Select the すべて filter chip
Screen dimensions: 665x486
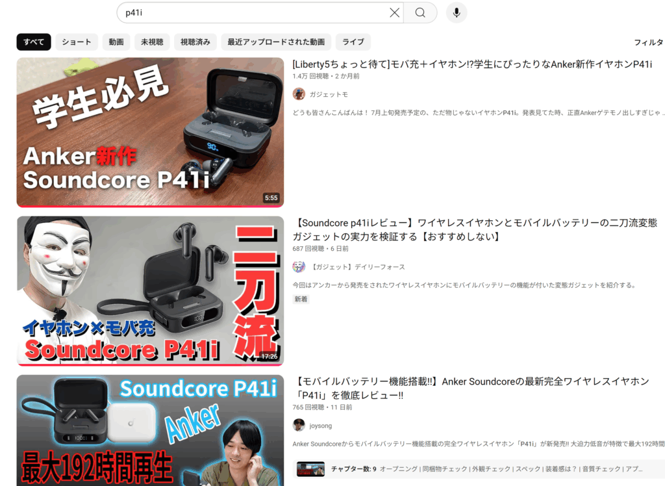[x=34, y=42]
